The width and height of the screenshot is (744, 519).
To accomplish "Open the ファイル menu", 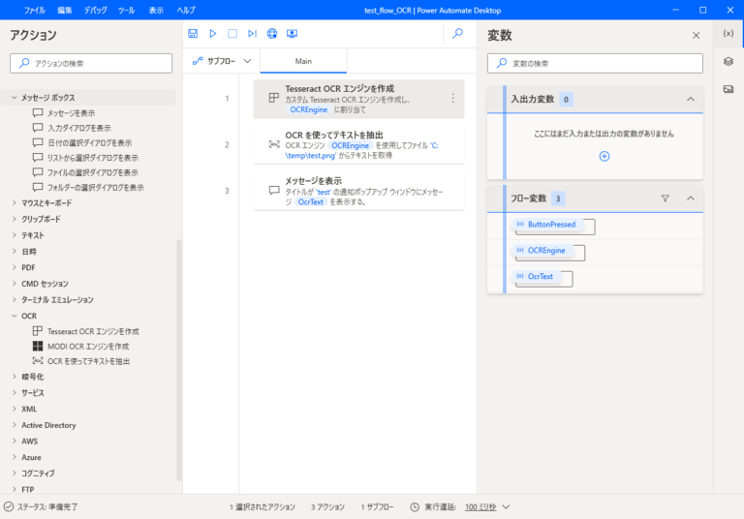I will tap(35, 10).
